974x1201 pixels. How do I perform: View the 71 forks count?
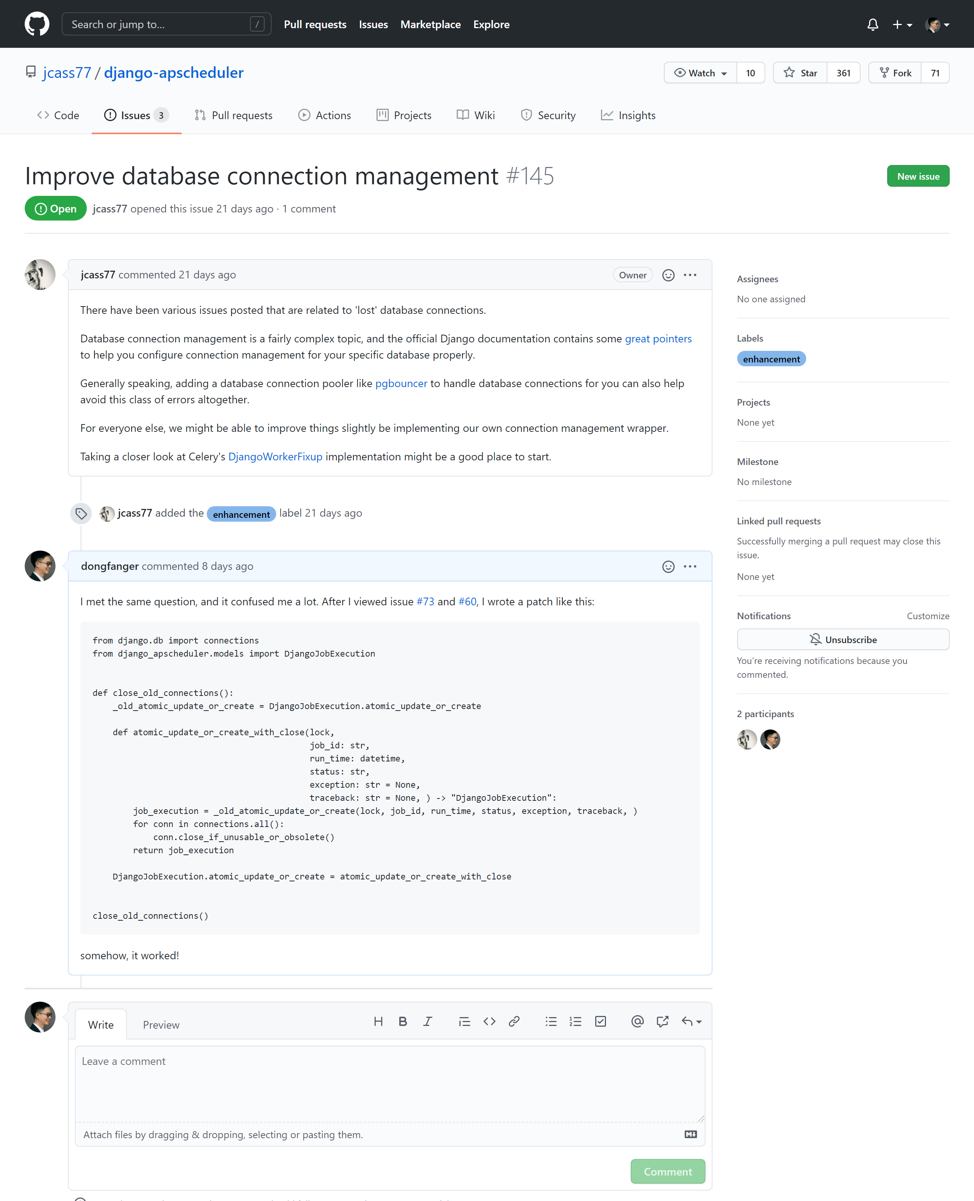pyautogui.click(x=935, y=73)
